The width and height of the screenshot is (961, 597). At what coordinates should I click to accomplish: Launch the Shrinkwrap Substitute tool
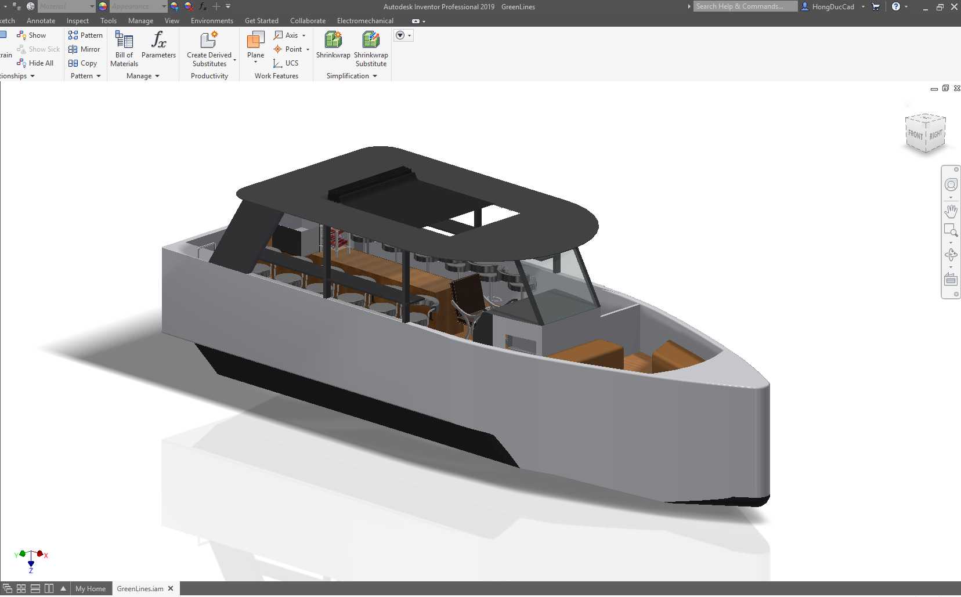(371, 49)
